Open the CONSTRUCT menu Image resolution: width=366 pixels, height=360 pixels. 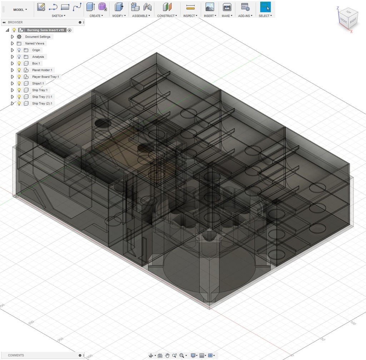pos(167,16)
